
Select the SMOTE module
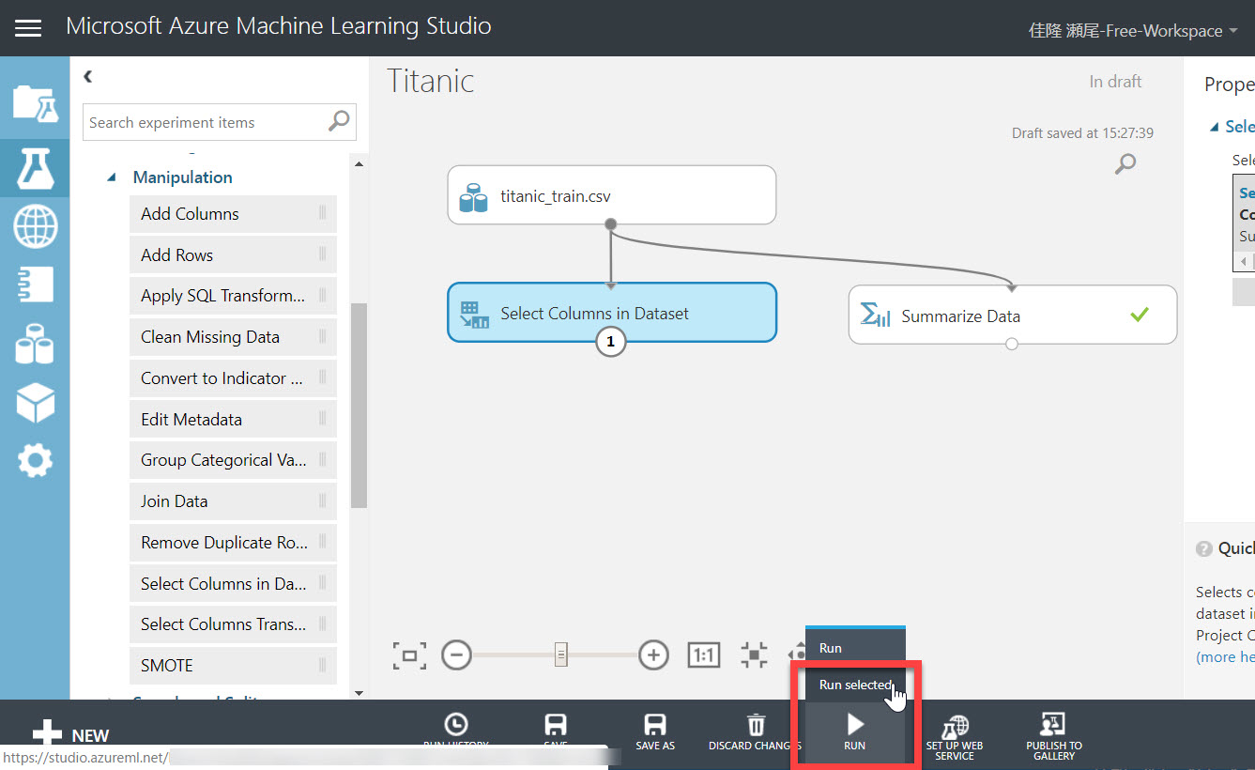[x=233, y=666]
